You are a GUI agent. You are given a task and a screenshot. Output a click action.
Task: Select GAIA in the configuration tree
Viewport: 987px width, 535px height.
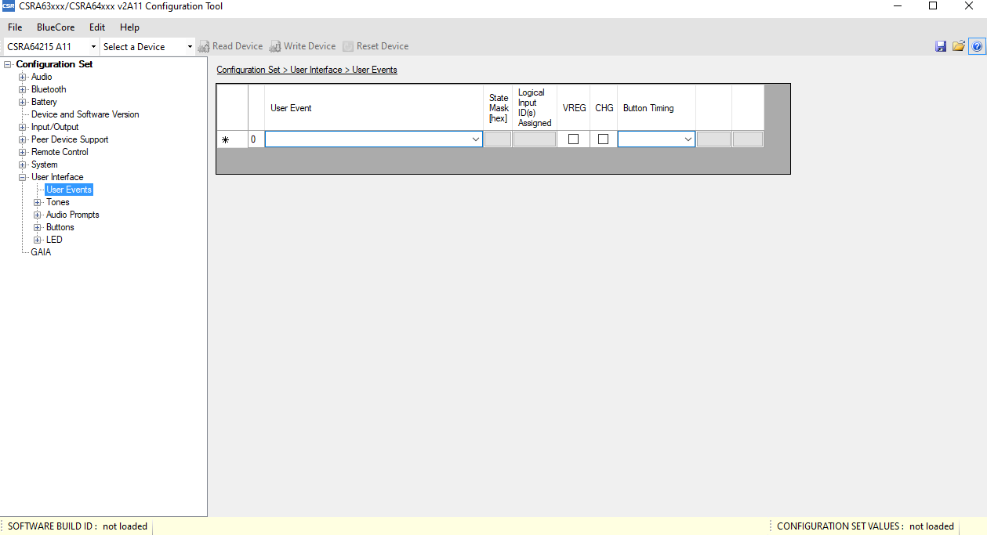click(x=41, y=252)
